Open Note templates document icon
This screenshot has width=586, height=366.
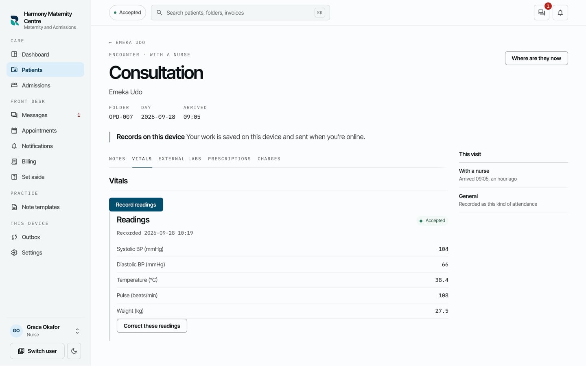(14, 207)
